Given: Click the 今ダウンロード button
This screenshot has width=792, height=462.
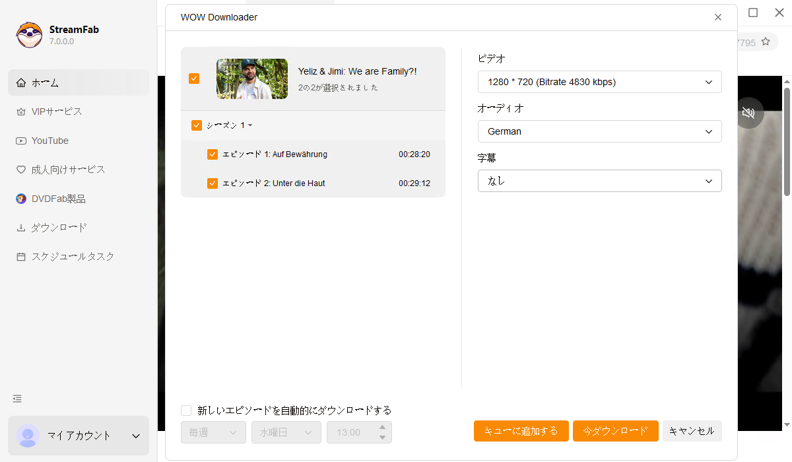Looking at the screenshot, I should (x=615, y=431).
